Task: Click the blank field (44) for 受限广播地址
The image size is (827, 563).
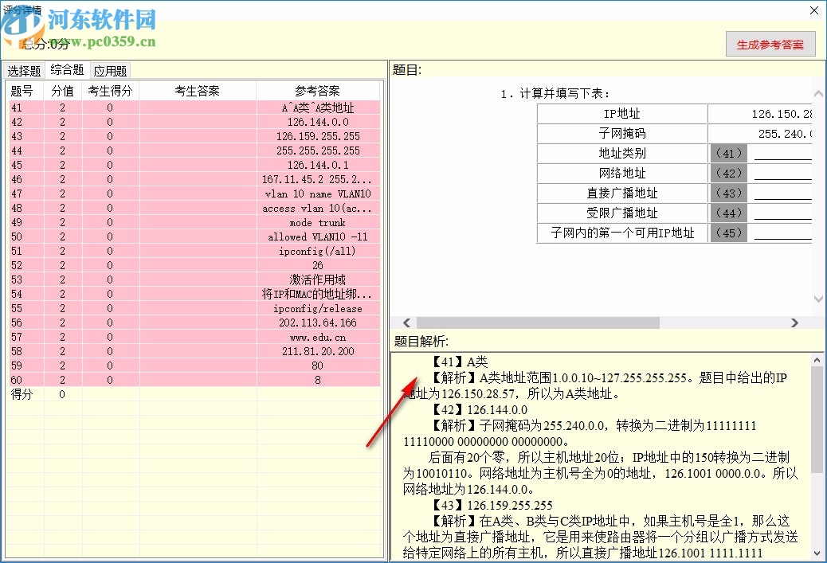Action: point(782,213)
